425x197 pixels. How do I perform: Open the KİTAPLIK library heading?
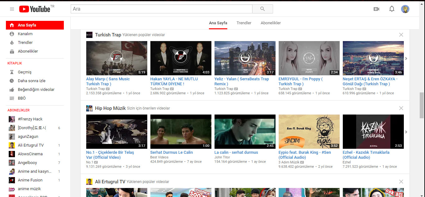coord(15,63)
